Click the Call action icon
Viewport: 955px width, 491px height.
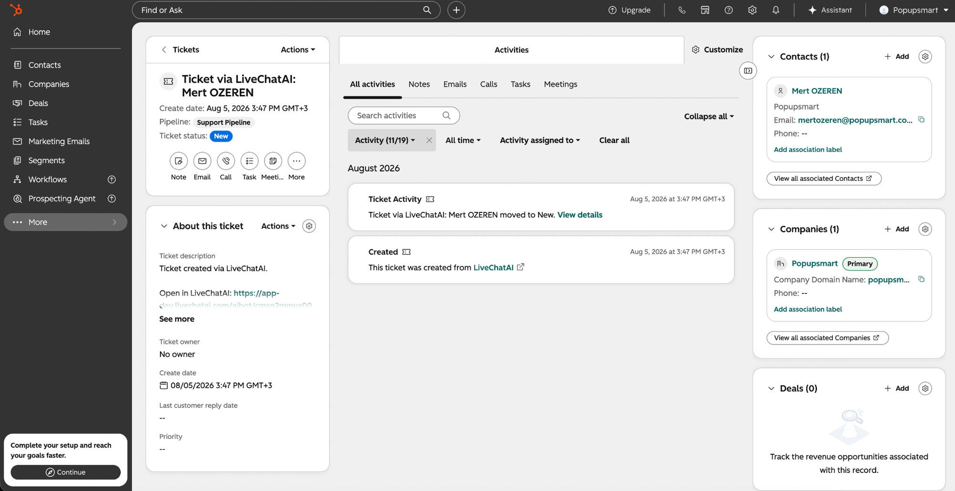pyautogui.click(x=226, y=161)
